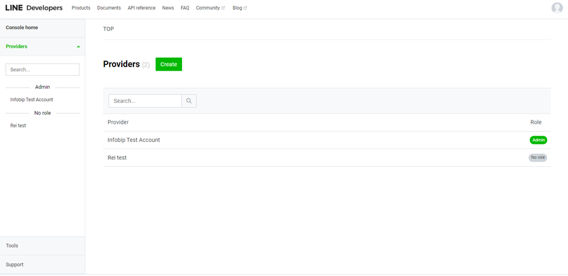The height and width of the screenshot is (276, 568).
Task: Select Console home in sidebar
Action: coord(22,27)
